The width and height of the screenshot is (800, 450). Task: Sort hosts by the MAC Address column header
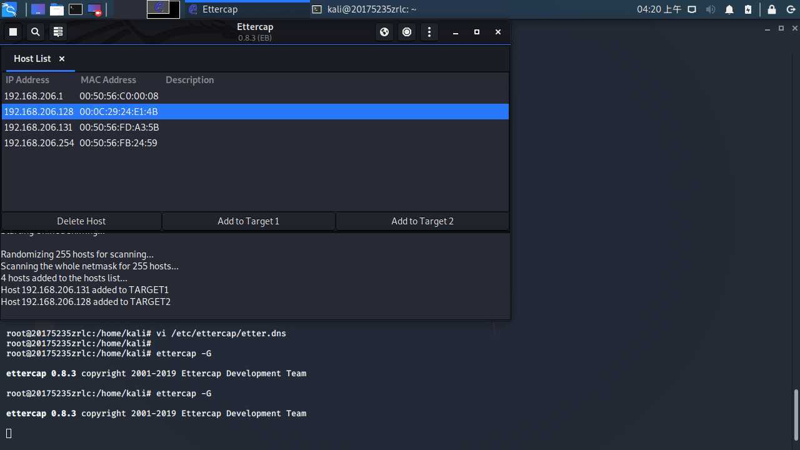click(x=108, y=80)
